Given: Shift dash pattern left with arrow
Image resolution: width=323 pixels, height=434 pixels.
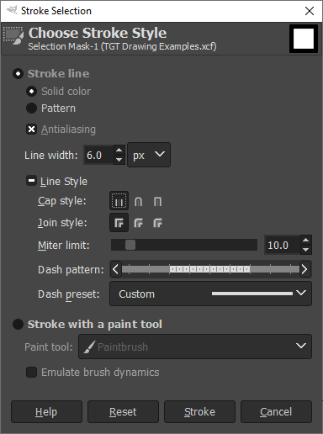Looking at the screenshot, I should [x=115, y=269].
